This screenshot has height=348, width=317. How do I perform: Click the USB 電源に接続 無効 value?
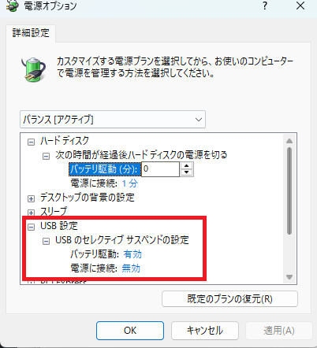(131, 268)
